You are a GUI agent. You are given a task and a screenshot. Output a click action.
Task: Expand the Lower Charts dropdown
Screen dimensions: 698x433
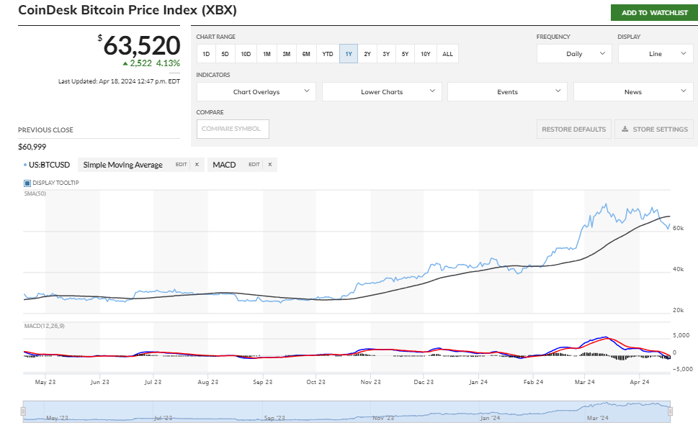tap(382, 91)
